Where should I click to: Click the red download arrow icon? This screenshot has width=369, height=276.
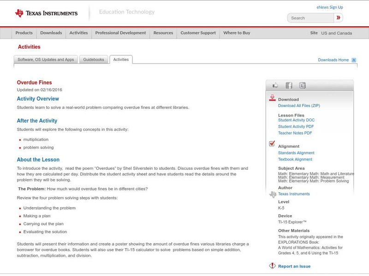point(273,97)
